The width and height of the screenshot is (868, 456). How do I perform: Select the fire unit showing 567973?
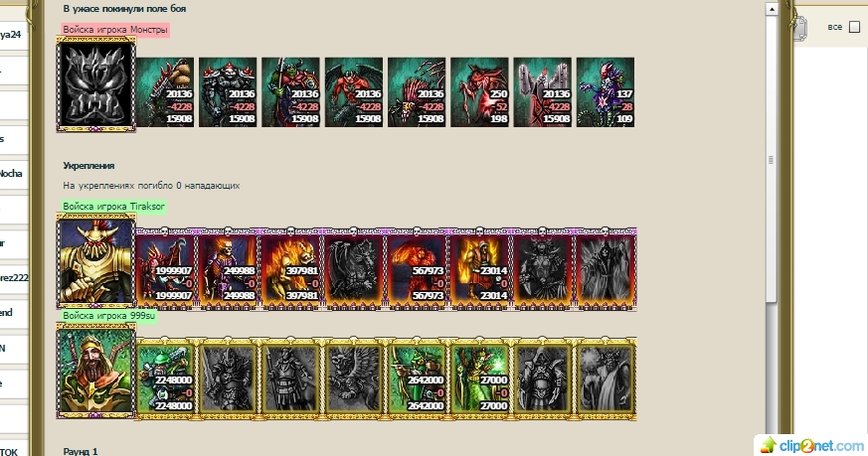click(417, 268)
